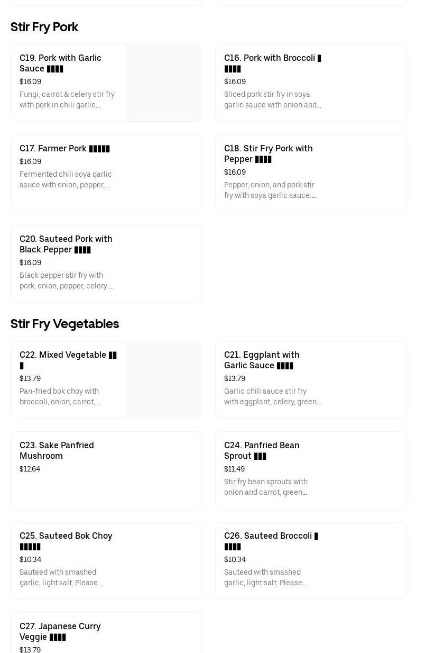Click the C22 Mixed Vegetable image placeholder
This screenshot has height=653, width=425.
click(x=164, y=380)
